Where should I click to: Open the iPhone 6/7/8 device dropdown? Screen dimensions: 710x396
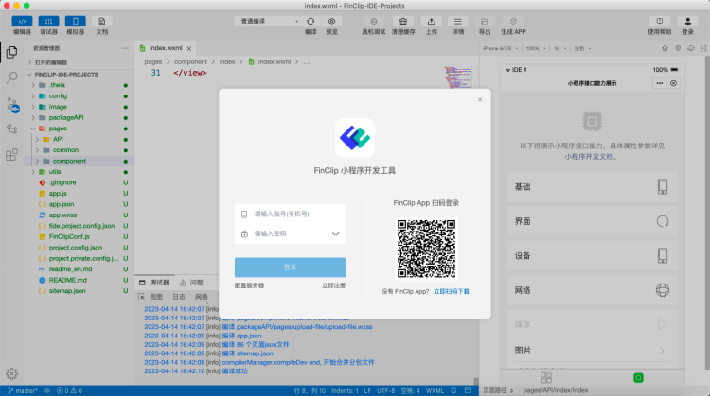(x=500, y=48)
